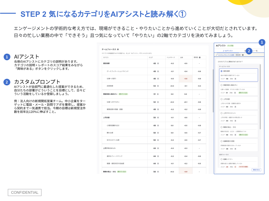Screen dimensions: 269x201
Task: Click CONFIDENTIAL label at slide bottom
Action: coord(25,192)
